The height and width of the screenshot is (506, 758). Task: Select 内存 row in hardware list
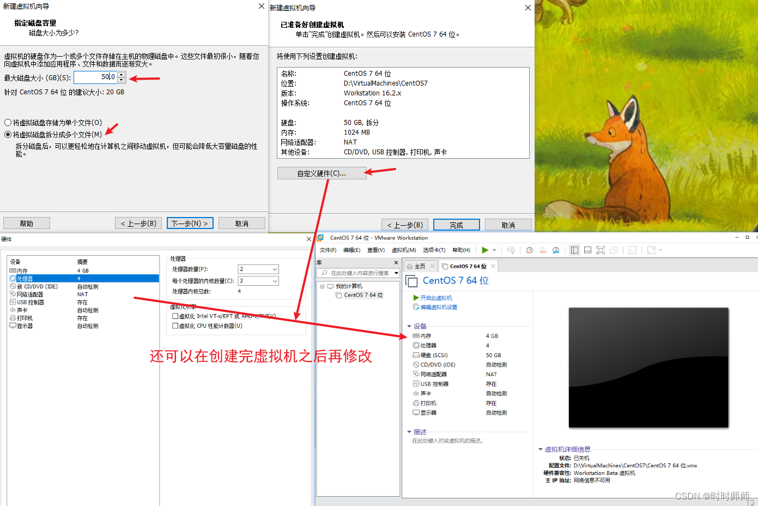(83, 270)
